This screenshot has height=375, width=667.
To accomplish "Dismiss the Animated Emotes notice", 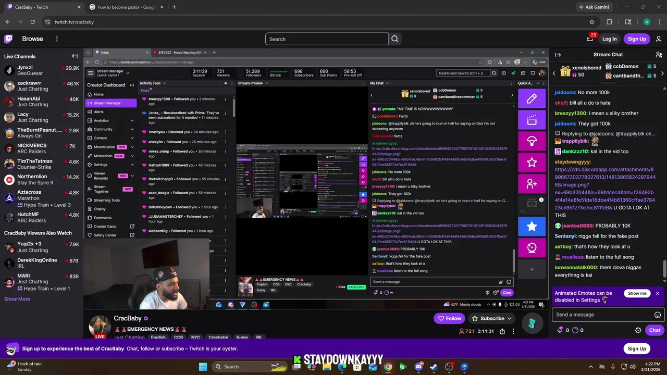I will click(x=658, y=293).
